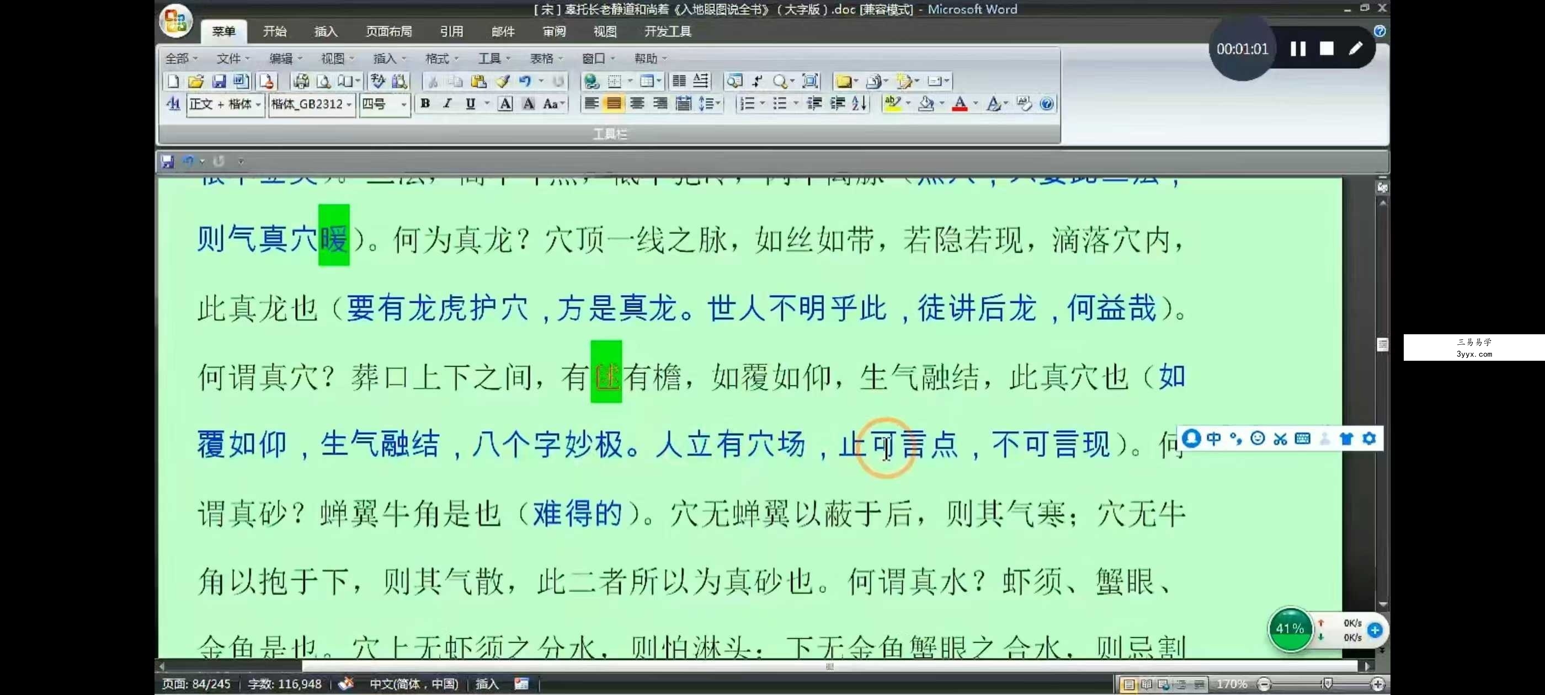This screenshot has height=695, width=1545.
Task: Click the Print icon
Action: [301, 81]
